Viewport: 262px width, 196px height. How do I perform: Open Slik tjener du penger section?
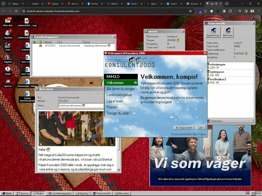(x=121, y=89)
